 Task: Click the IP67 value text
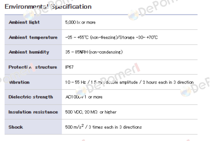coord(69,67)
